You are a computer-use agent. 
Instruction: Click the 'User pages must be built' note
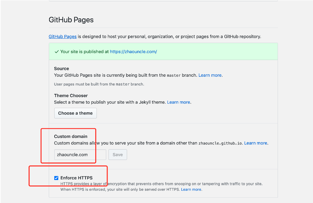99,84
